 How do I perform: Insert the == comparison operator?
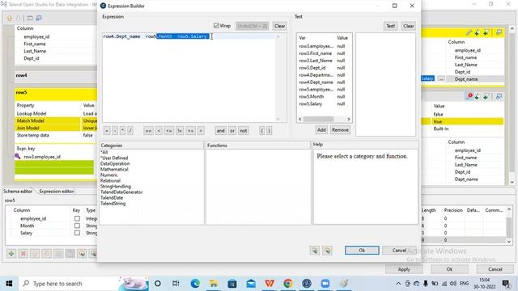tap(148, 131)
